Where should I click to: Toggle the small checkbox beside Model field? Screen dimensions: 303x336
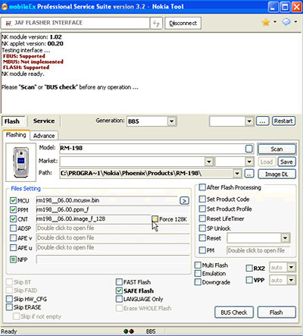(x=249, y=149)
